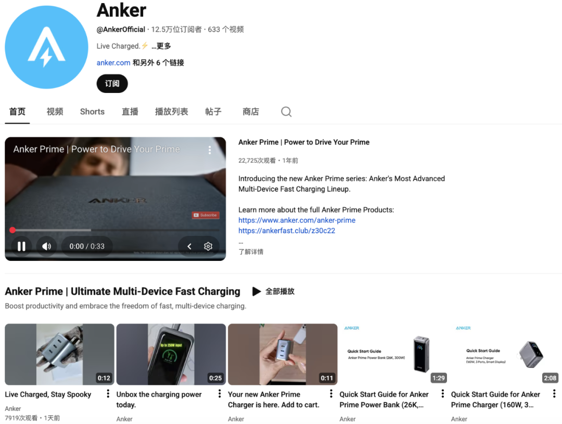The image size is (562, 424).
Task: Open three-dot menu on featured video player
Action: [x=210, y=150]
